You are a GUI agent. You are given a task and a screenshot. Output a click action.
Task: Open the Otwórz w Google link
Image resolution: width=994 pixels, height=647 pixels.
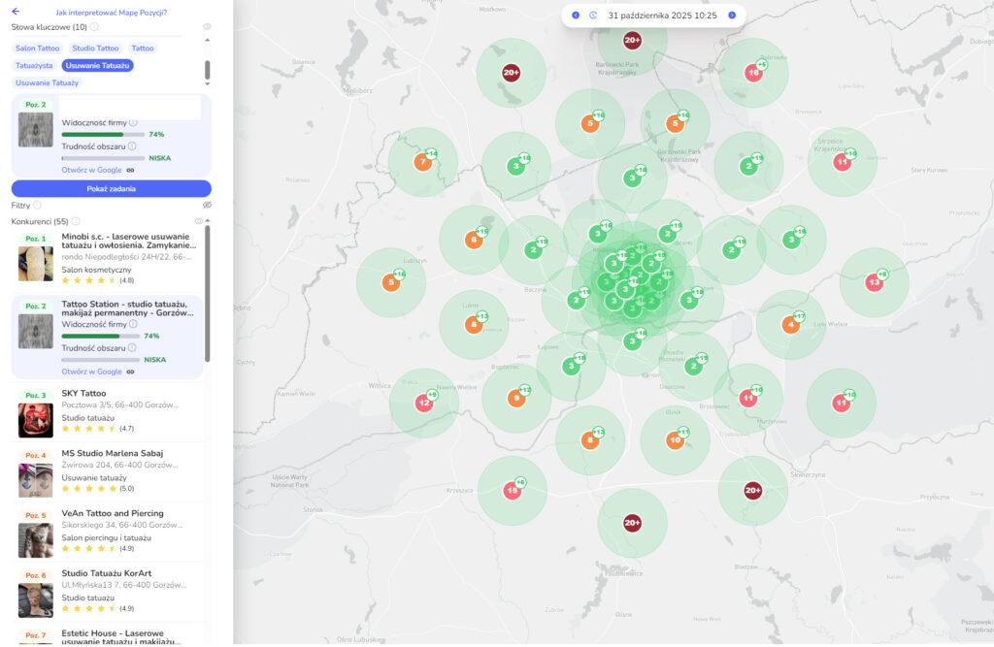[89, 171]
